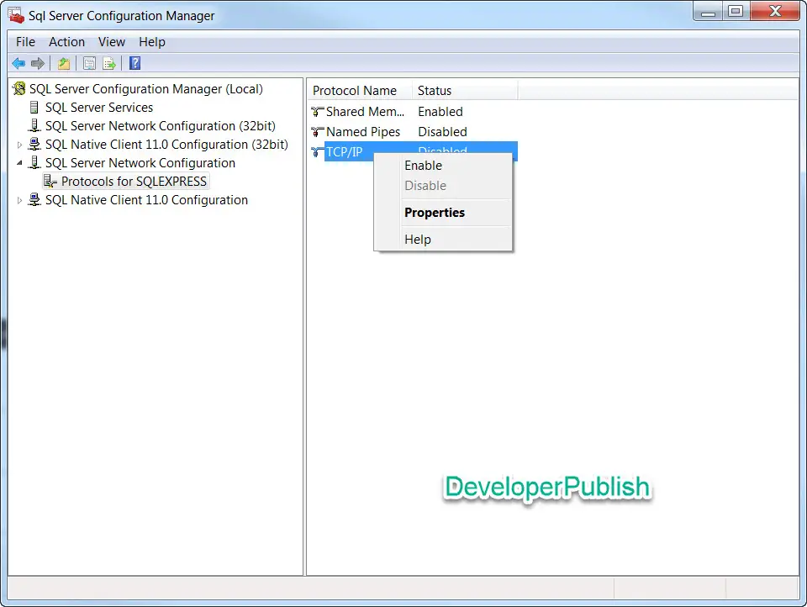Viewport: 807px width, 607px height.
Task: Select SQL Server Services in the tree
Action: tap(99, 107)
